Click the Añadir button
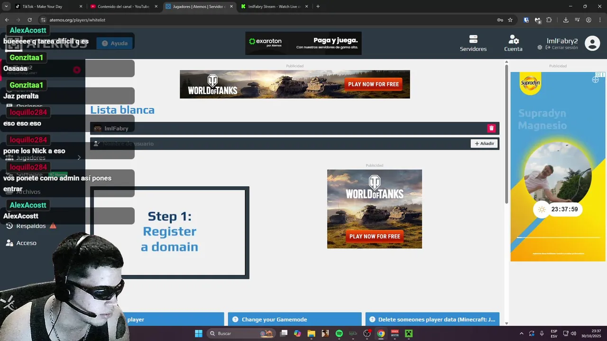The image size is (607, 341). coord(484,144)
